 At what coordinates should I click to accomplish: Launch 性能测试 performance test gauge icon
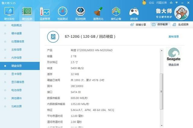point(62,11)
